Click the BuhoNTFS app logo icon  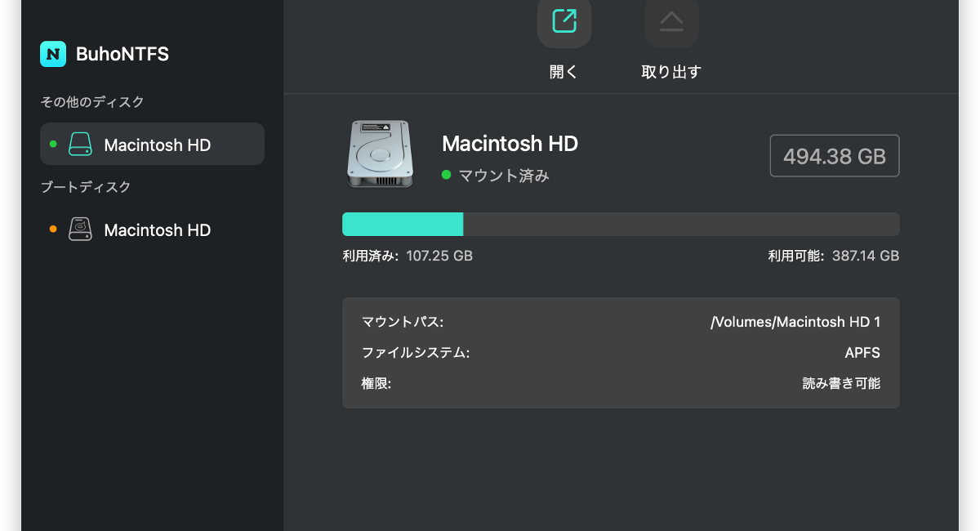pyautogui.click(x=52, y=54)
